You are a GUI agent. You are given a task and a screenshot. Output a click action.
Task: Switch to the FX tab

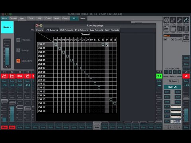click(x=74, y=18)
